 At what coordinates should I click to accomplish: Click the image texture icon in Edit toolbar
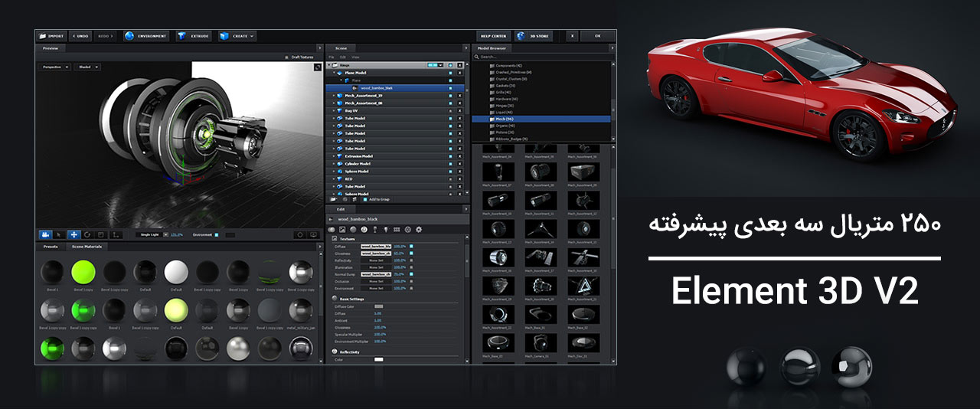[342, 229]
